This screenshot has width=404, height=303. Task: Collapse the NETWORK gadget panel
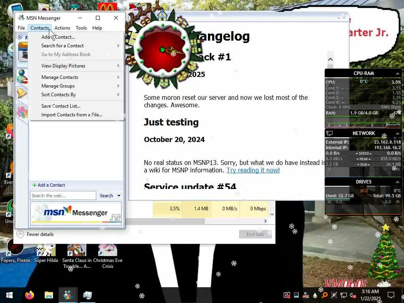coord(397,133)
